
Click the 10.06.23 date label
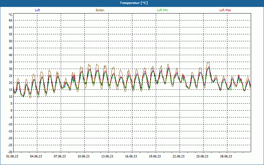pyautogui.click(x=83, y=156)
